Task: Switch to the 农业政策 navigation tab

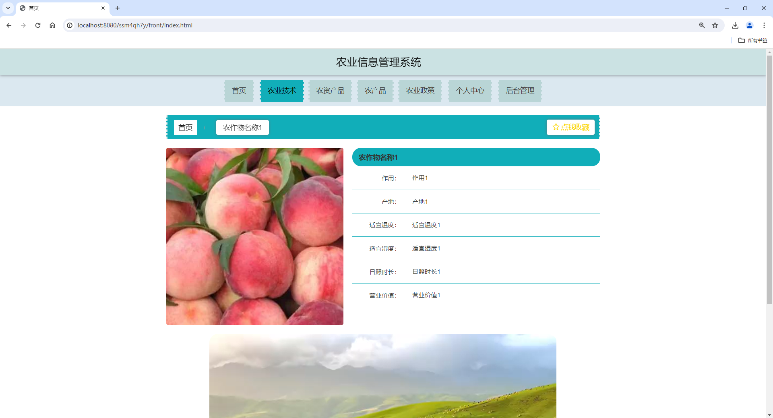Action: tap(420, 91)
